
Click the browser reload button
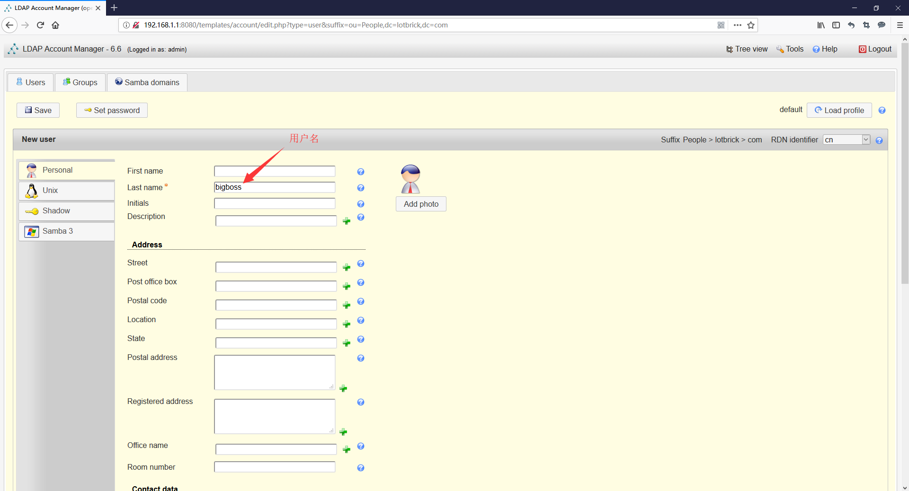pos(40,25)
